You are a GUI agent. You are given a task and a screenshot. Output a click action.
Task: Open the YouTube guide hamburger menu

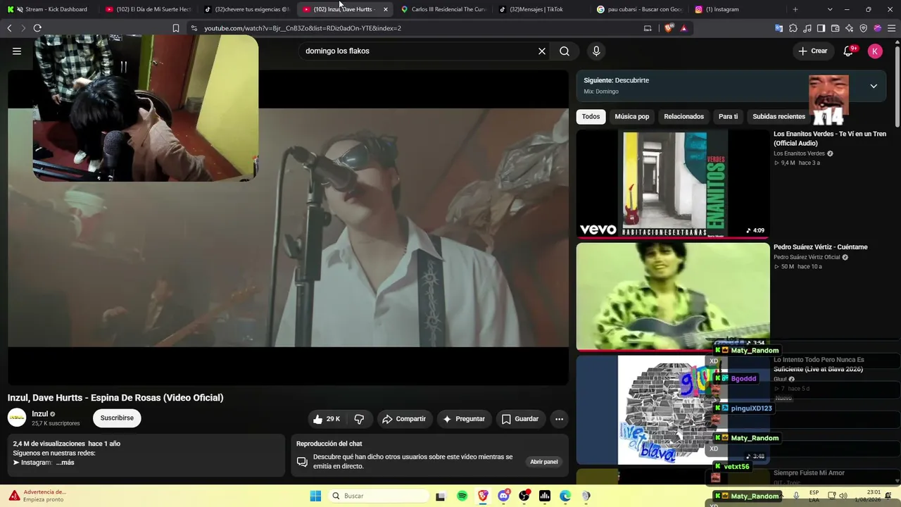coord(17,51)
